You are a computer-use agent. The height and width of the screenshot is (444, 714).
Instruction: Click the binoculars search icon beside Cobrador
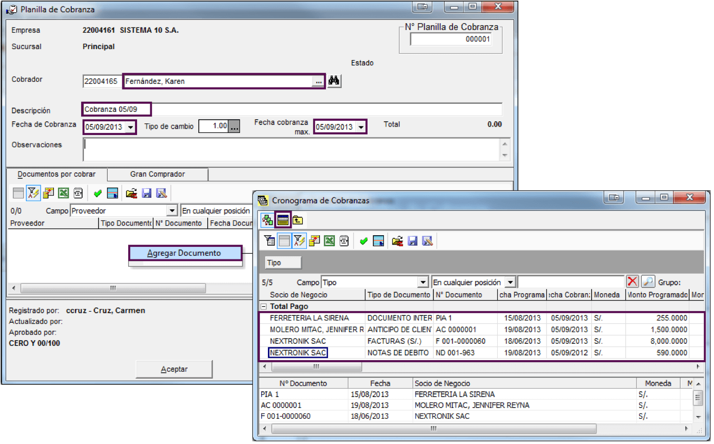[x=334, y=81]
